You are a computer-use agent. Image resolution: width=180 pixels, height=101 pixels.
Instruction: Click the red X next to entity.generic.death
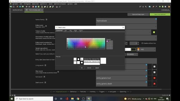click(154, 84)
